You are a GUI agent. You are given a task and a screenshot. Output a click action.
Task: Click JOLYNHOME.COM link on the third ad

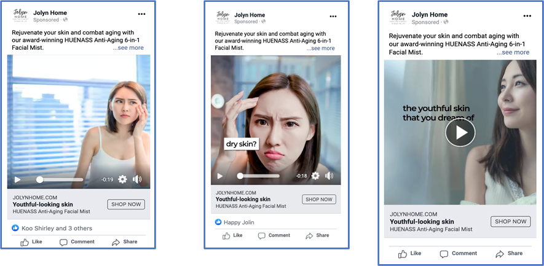414,214
